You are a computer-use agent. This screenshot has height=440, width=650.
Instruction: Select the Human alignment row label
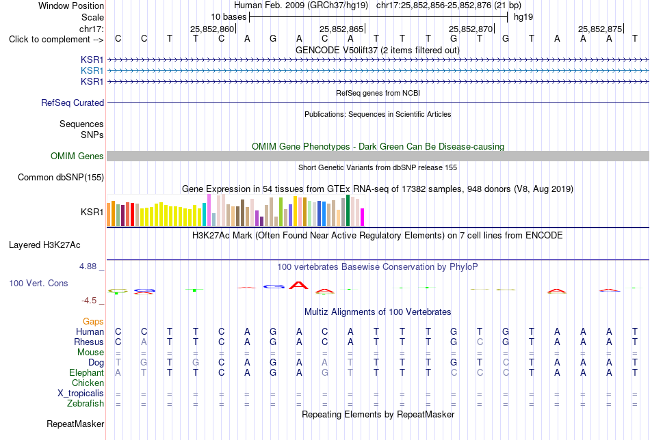click(x=90, y=331)
